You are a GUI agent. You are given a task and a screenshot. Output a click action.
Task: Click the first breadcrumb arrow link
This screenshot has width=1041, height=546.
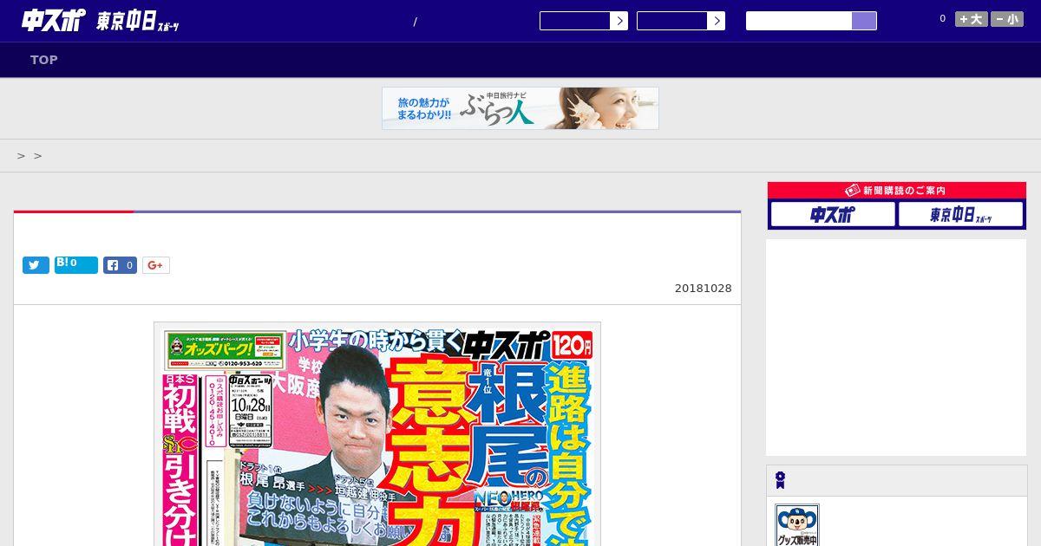(22, 156)
